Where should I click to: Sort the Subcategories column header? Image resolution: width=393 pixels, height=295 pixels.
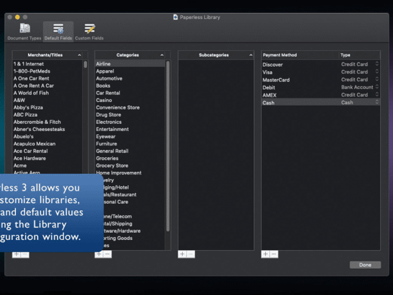tap(216, 55)
